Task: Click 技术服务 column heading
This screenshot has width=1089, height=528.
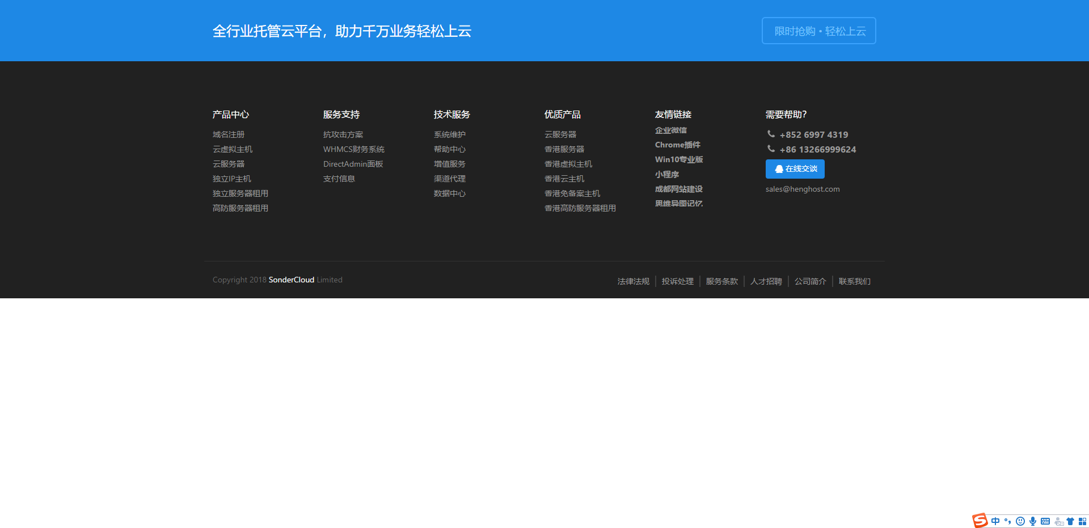Action: 452,115
